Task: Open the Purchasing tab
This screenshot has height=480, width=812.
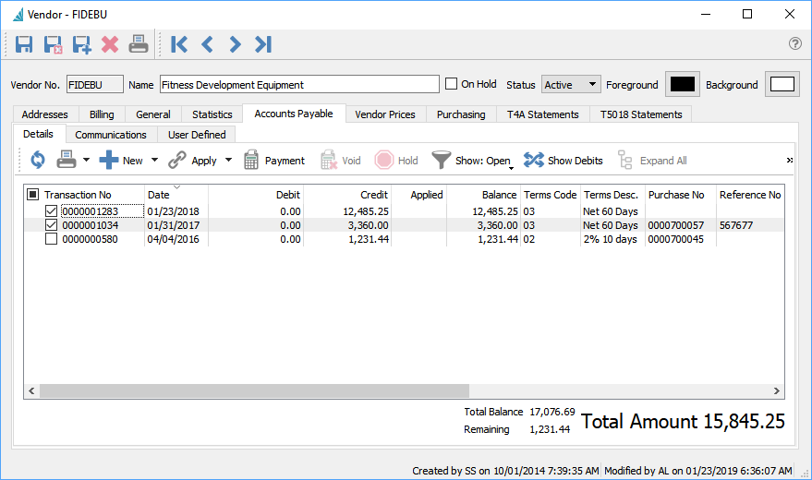Action: (x=461, y=114)
